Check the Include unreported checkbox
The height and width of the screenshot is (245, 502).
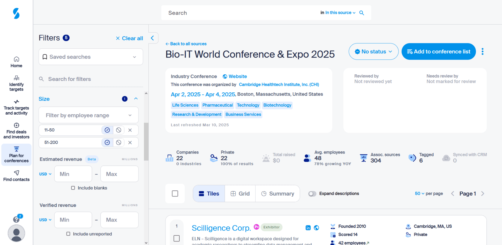[x=68, y=234]
